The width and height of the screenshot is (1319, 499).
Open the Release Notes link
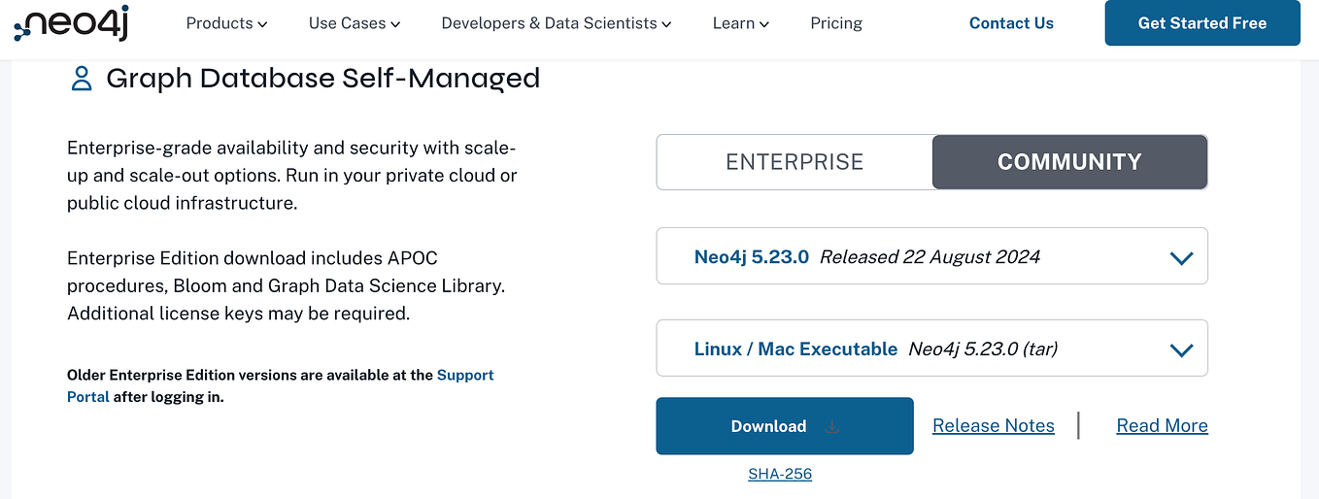[x=993, y=426]
